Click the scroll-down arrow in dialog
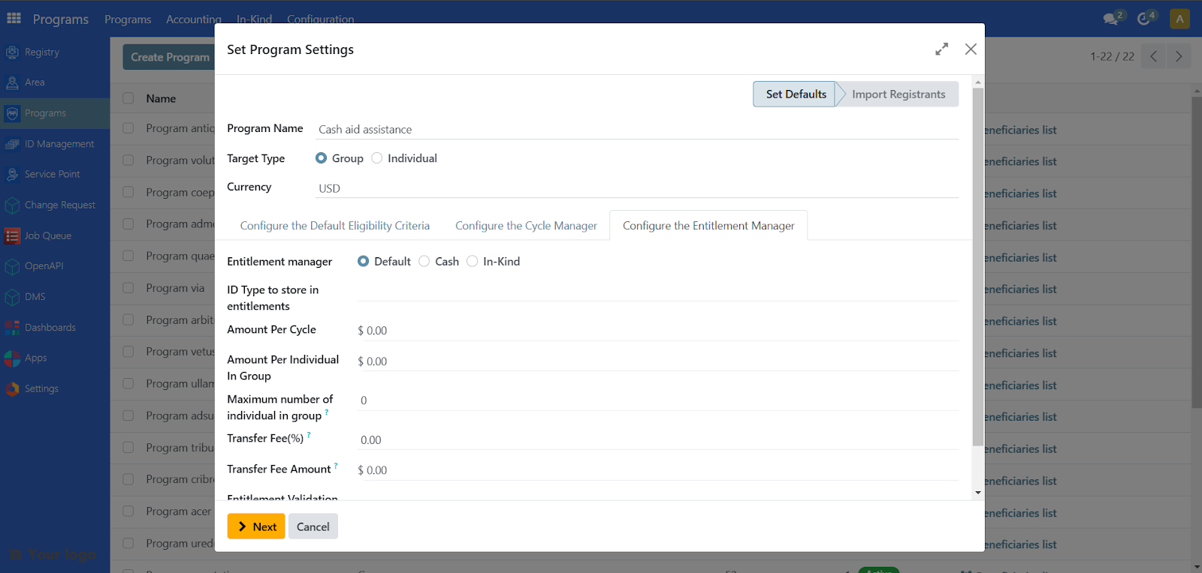 tap(977, 493)
